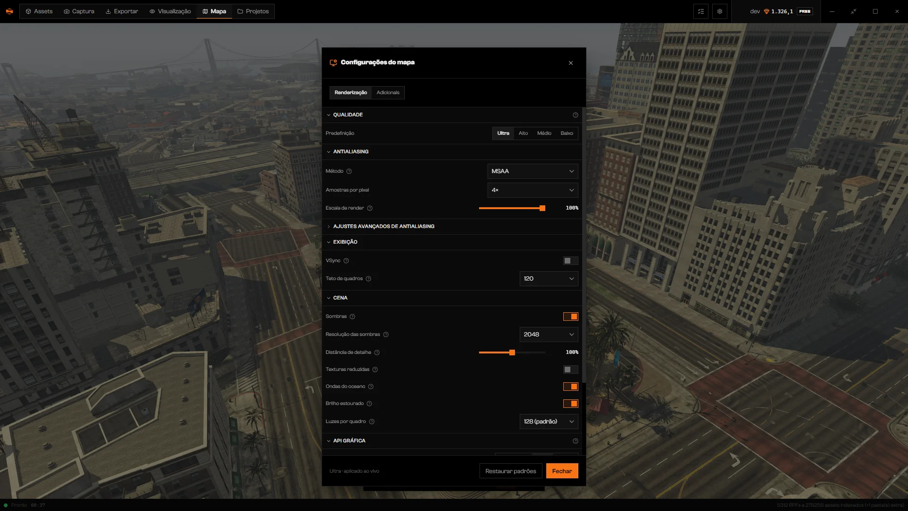Show help for Brilho estourado
The width and height of the screenshot is (908, 511).
(369, 404)
